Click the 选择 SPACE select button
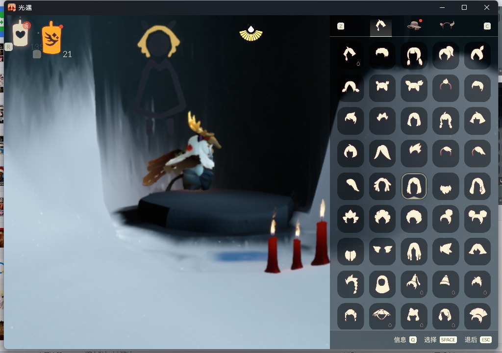 pyautogui.click(x=440, y=340)
